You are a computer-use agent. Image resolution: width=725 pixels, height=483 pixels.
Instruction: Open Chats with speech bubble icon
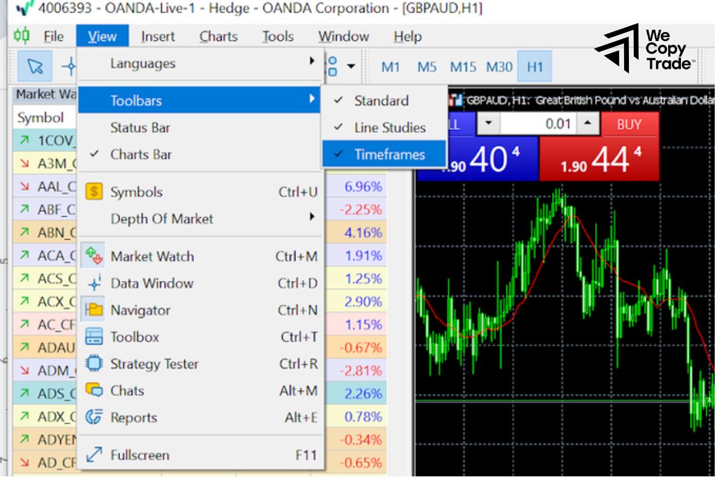(x=94, y=391)
